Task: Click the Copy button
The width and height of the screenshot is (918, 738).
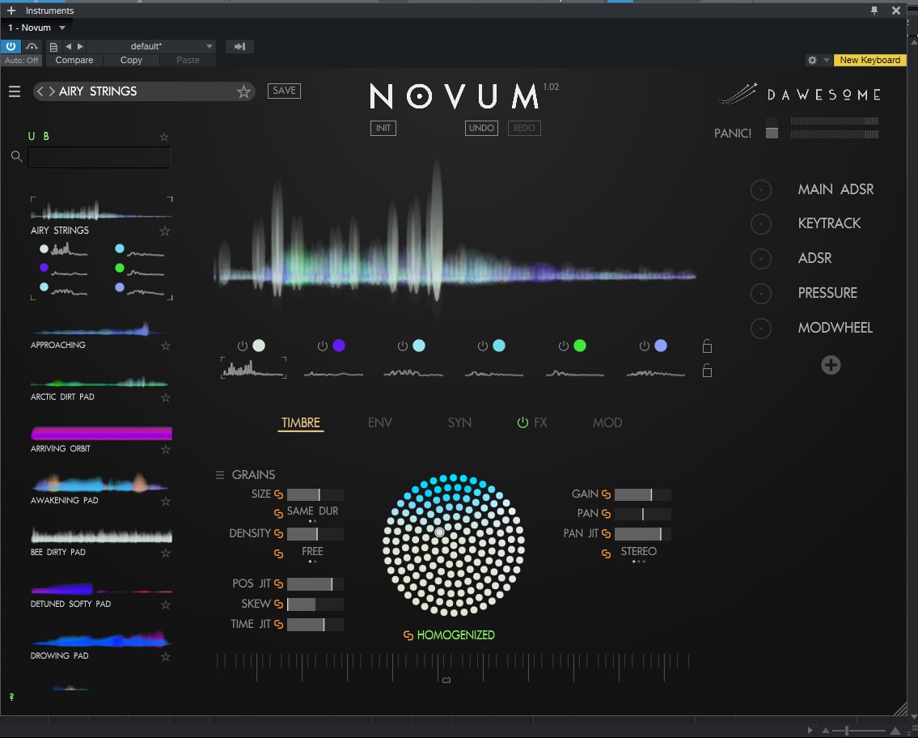Action: point(131,60)
